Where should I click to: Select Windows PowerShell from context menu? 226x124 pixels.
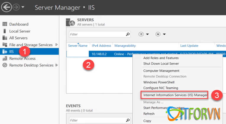click(159, 82)
